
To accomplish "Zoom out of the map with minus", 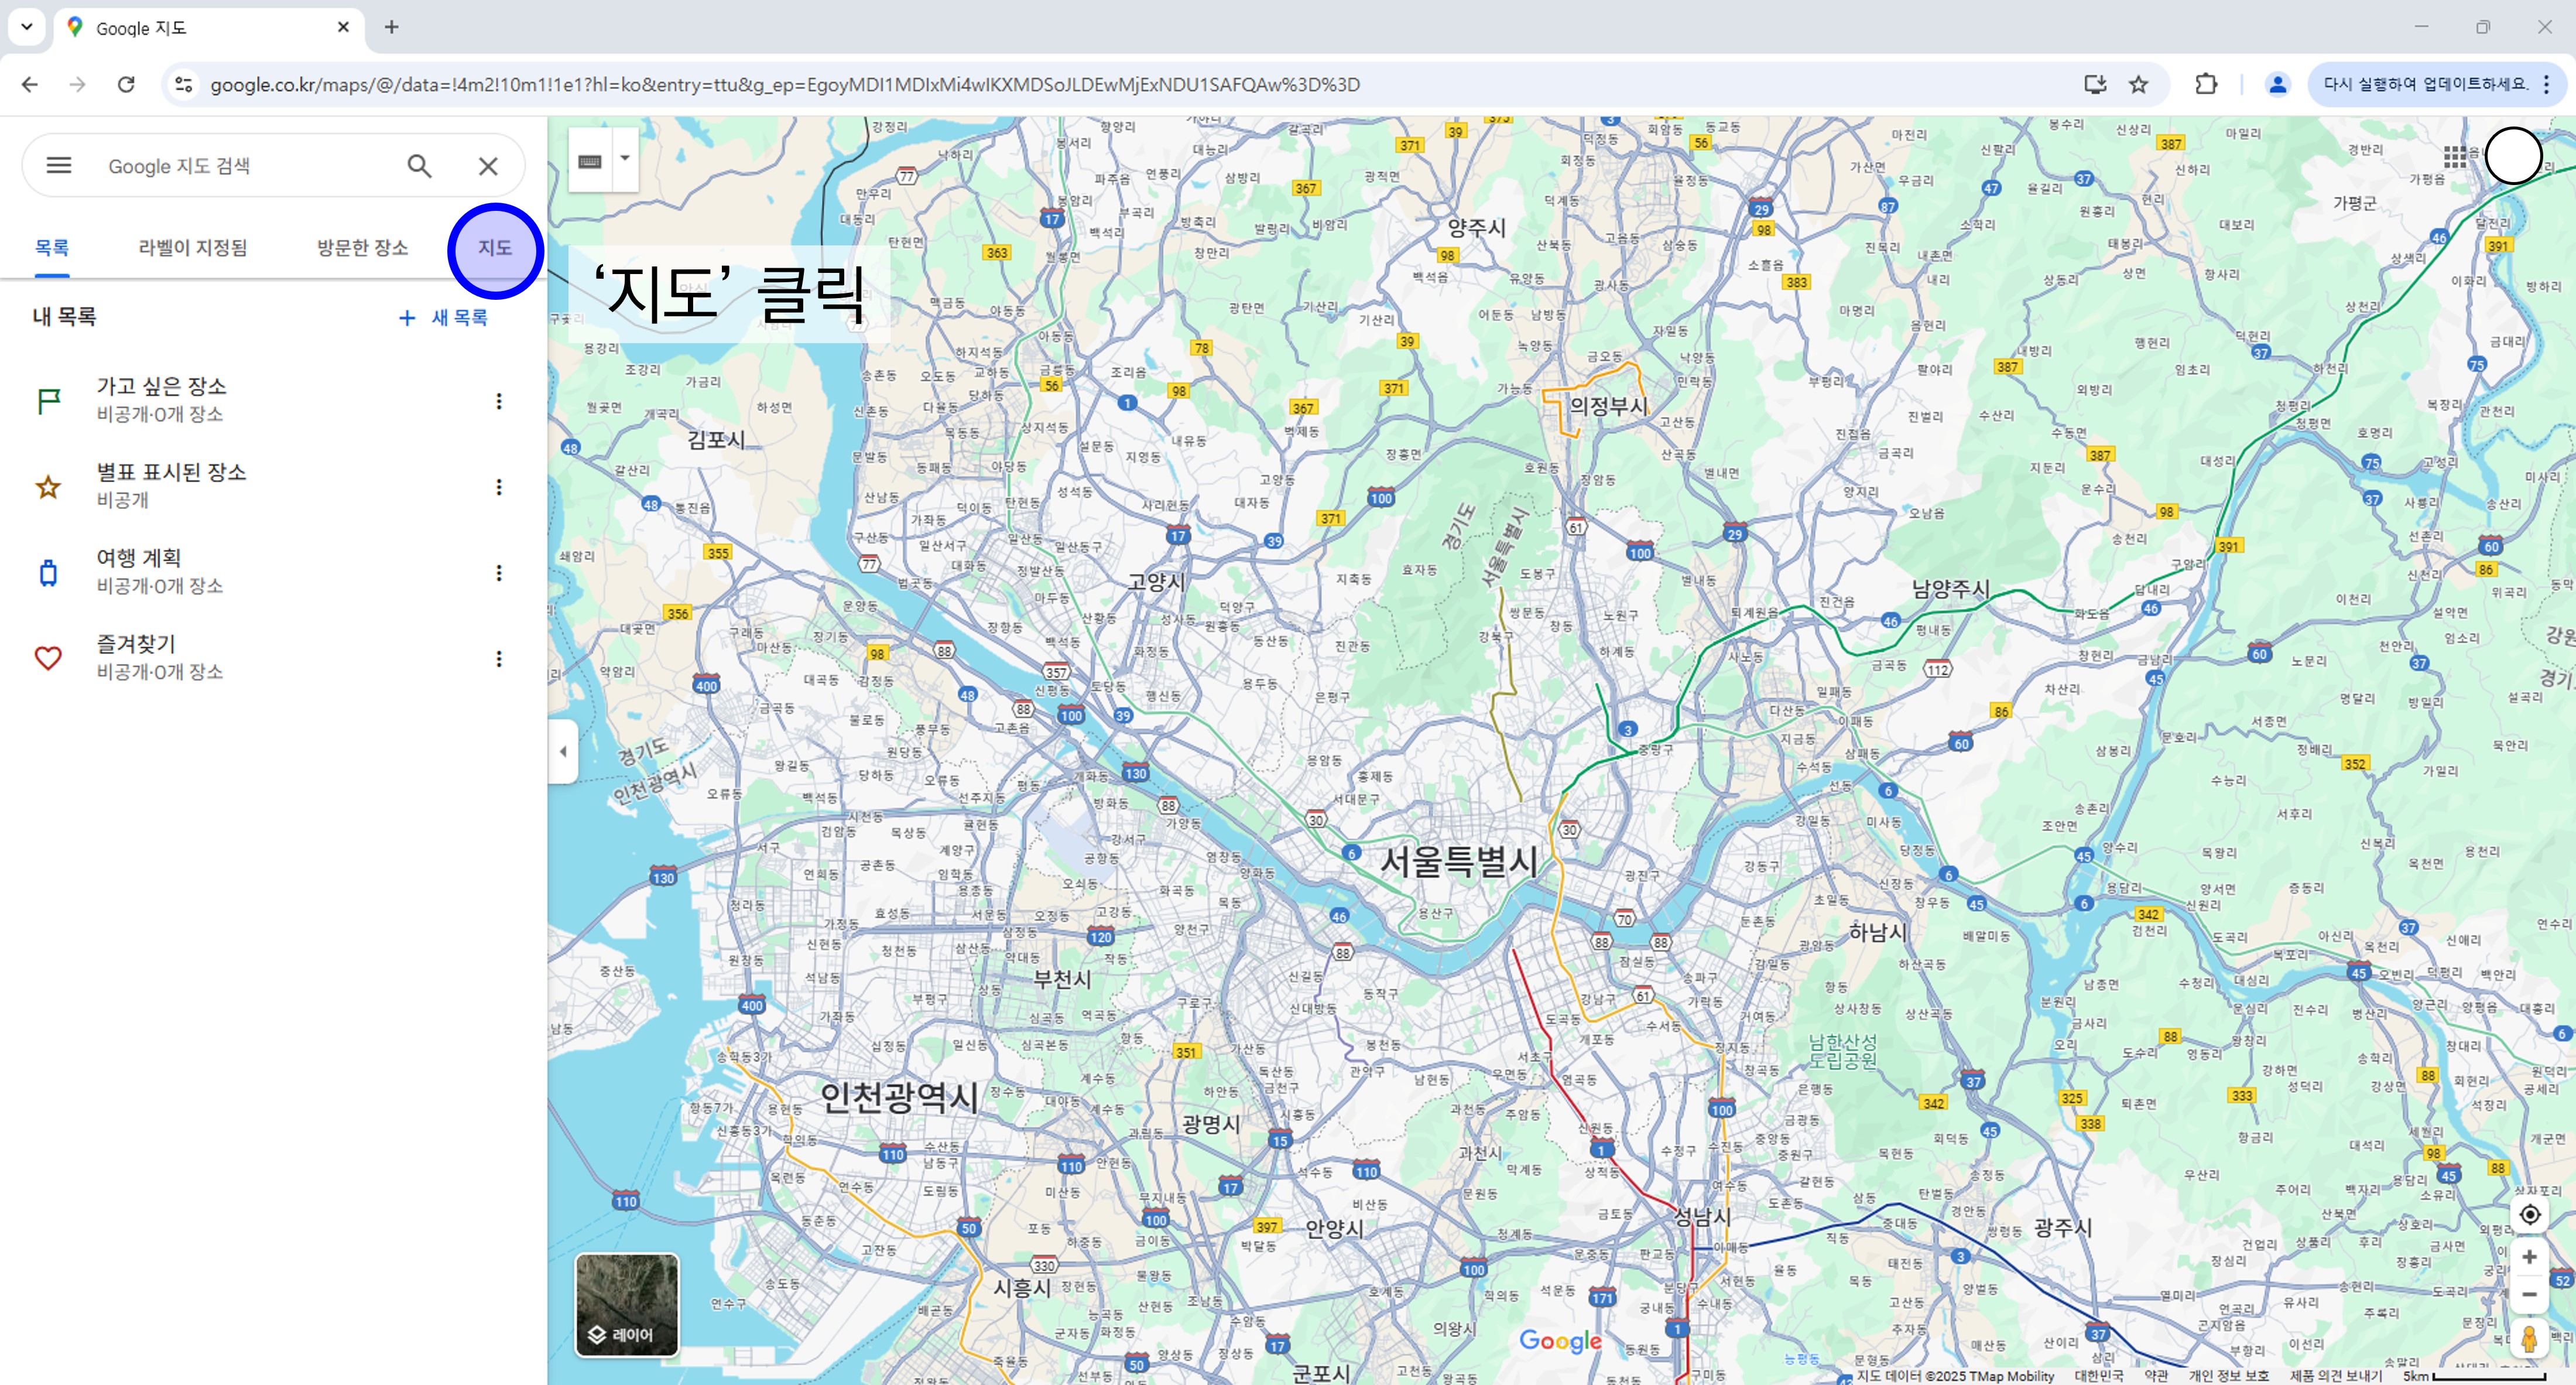I will [x=2529, y=1294].
